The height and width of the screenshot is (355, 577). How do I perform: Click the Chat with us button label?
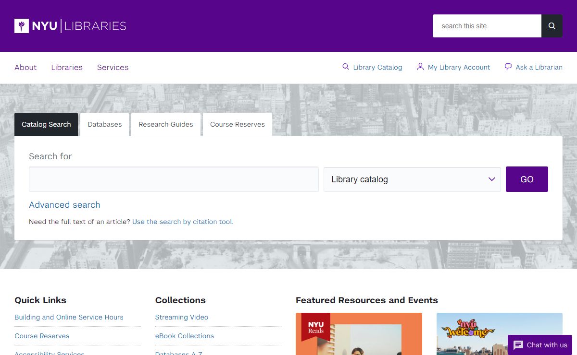pyautogui.click(x=547, y=345)
